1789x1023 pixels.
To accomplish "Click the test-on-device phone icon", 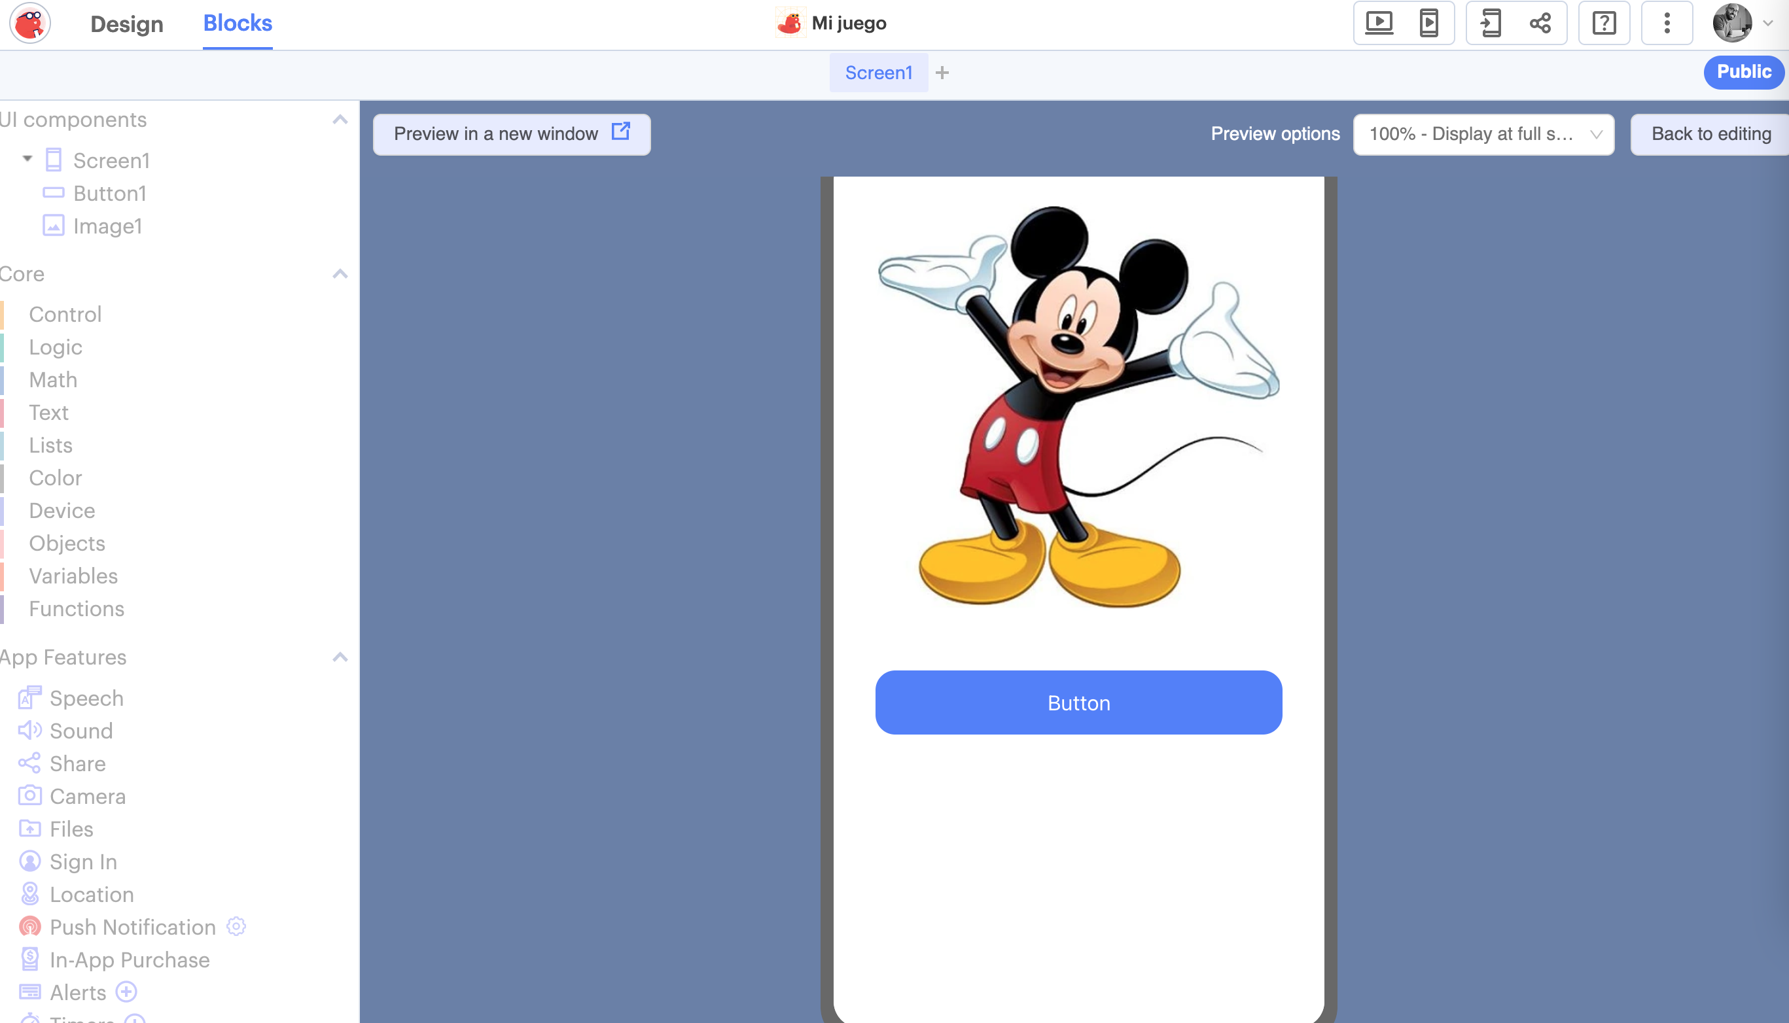I will click(x=1491, y=23).
